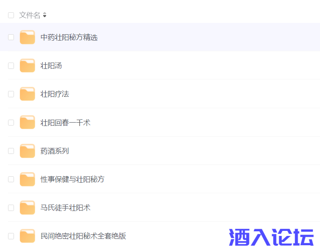Click the 壮阳汤 folder icon
This screenshot has height=252, width=320.
click(28, 66)
